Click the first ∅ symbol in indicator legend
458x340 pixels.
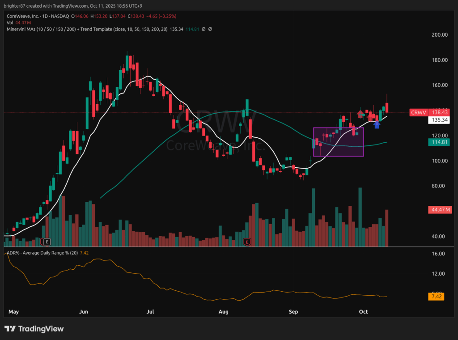(204, 29)
